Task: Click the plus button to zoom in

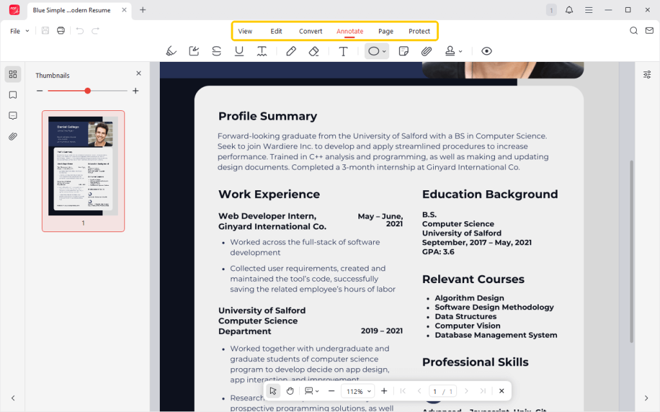Action: click(384, 390)
